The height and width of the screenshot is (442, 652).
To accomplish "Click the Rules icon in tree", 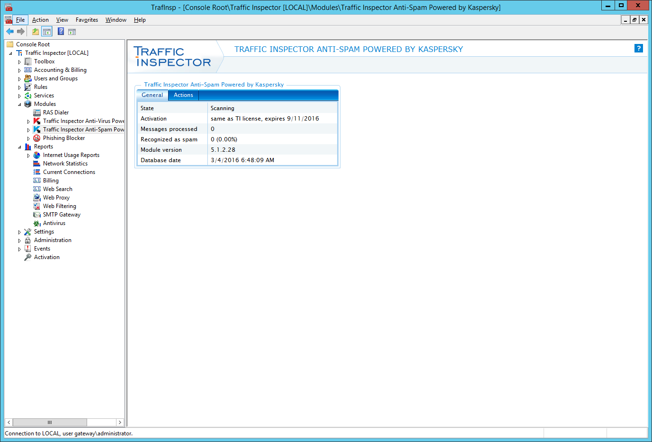I will tap(28, 87).
